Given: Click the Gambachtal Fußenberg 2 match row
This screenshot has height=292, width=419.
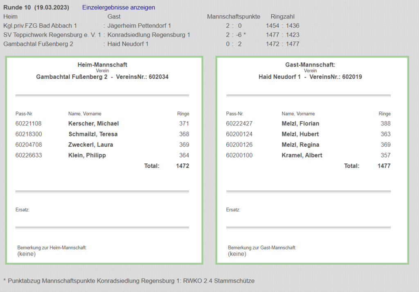Looking at the screenshot, I should click(x=38, y=44).
